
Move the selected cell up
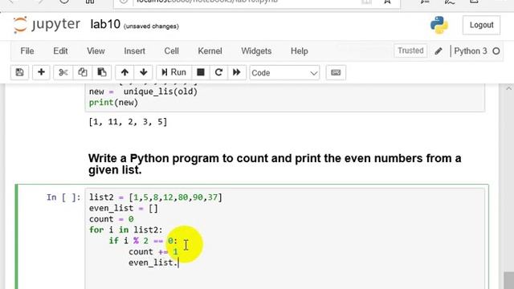(124, 72)
